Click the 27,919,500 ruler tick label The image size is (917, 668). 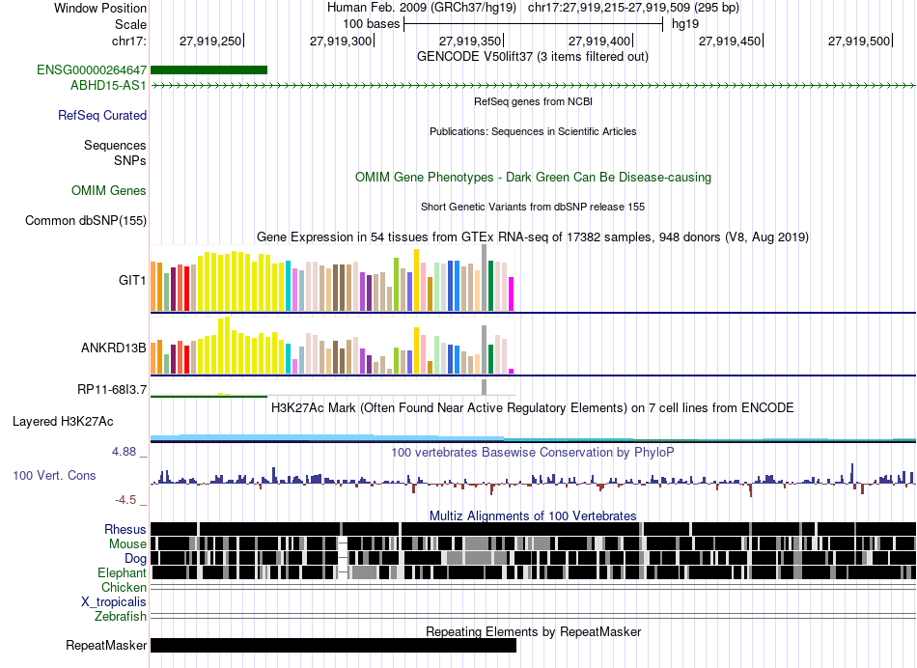858,41
